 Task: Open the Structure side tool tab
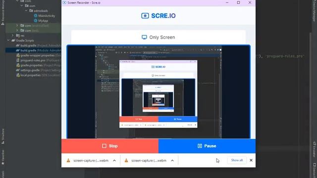click(x=3, y=136)
